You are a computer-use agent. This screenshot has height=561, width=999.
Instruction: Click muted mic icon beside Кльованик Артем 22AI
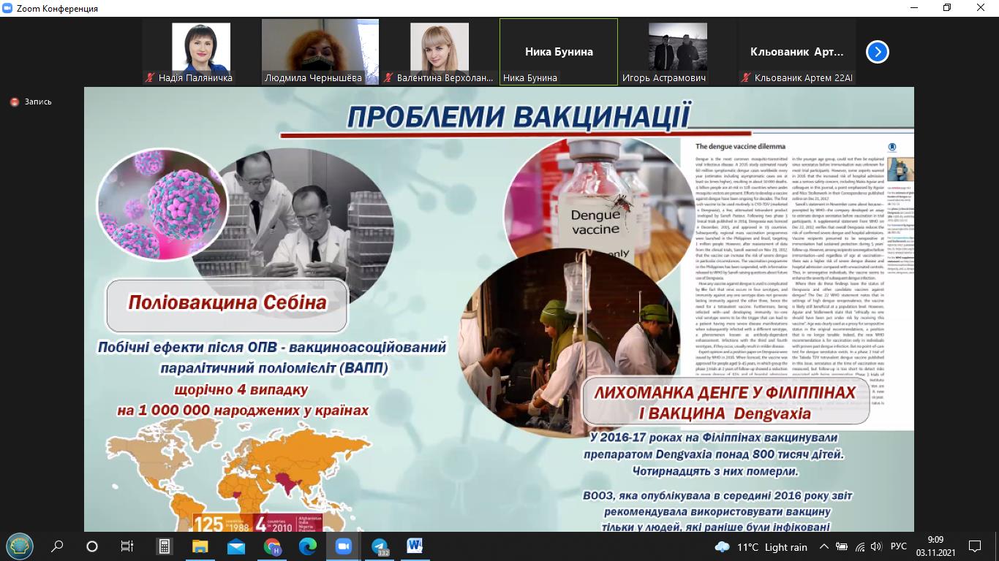(747, 77)
